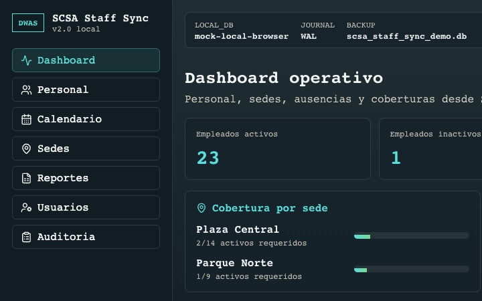
Task: Open the Calendario section
Action: click(x=86, y=119)
